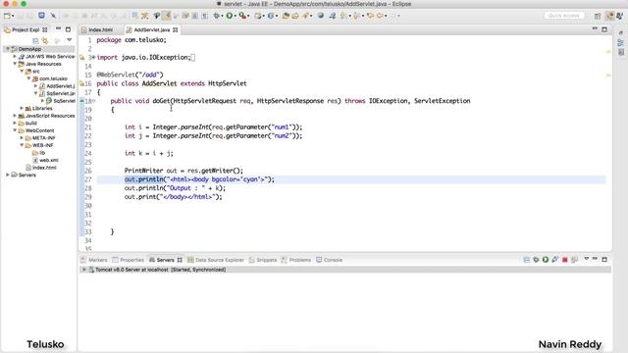Maximize the Project Explorer panel
Image resolution: width=628 pixels, height=353 pixels.
point(68,29)
